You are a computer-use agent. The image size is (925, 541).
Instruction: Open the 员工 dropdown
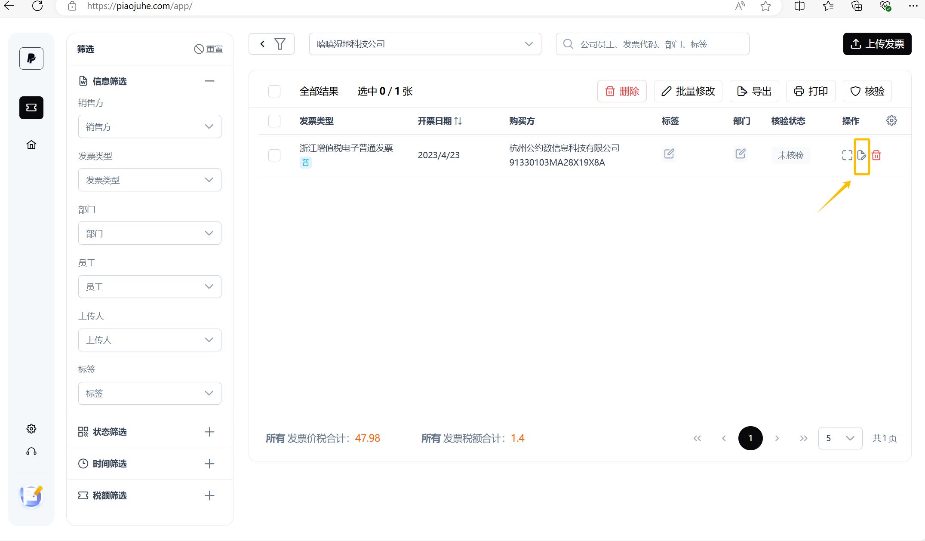coord(150,286)
